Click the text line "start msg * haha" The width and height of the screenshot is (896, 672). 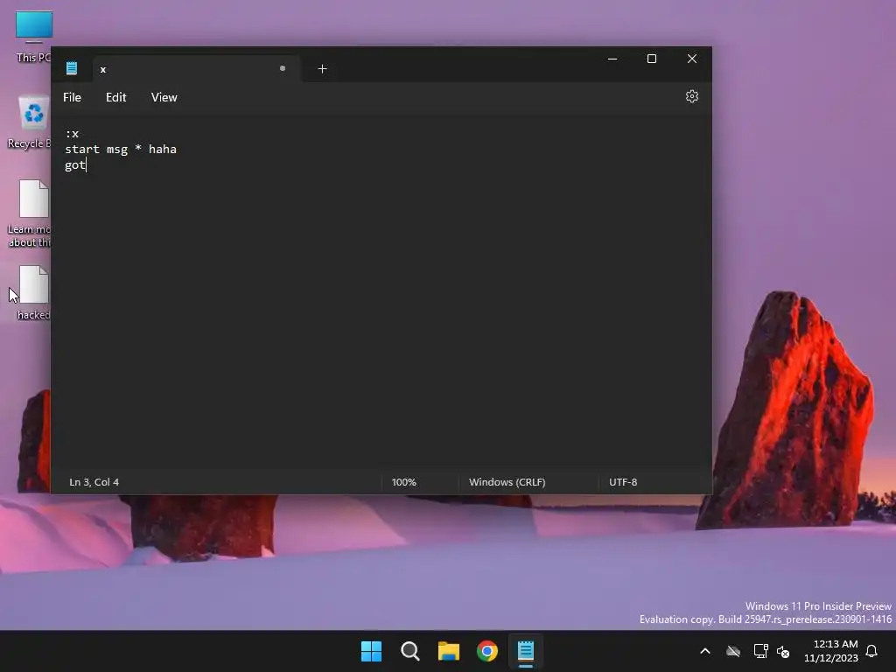point(121,149)
